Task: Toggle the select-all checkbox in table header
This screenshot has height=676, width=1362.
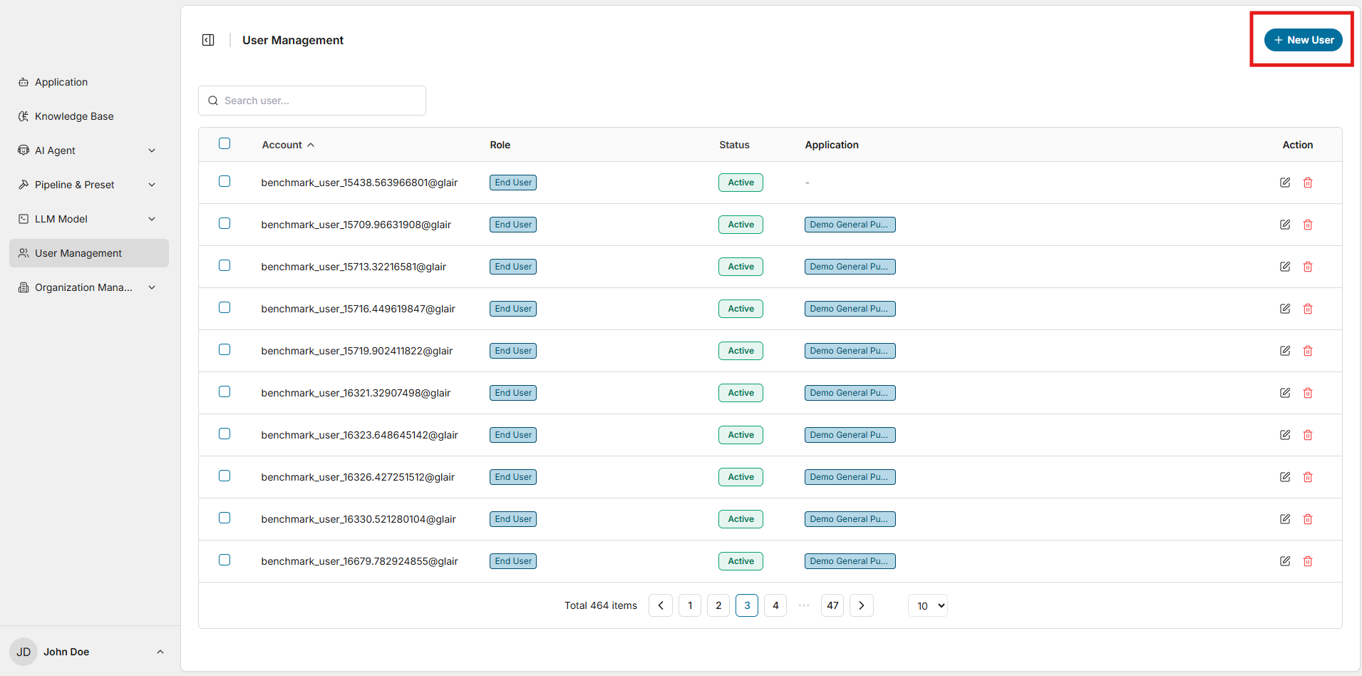Action: (x=225, y=144)
